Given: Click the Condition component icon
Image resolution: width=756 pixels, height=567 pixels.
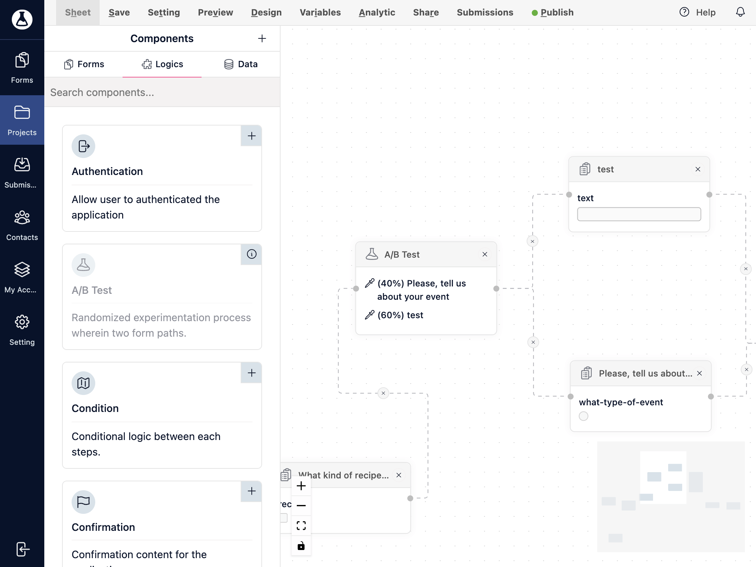Looking at the screenshot, I should point(83,384).
